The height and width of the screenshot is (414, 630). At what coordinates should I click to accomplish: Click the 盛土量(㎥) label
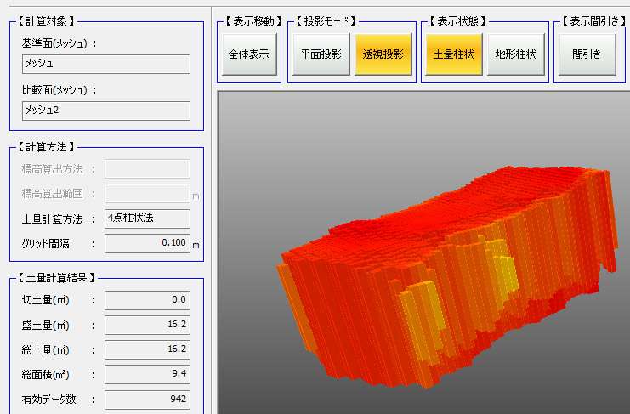45,326
